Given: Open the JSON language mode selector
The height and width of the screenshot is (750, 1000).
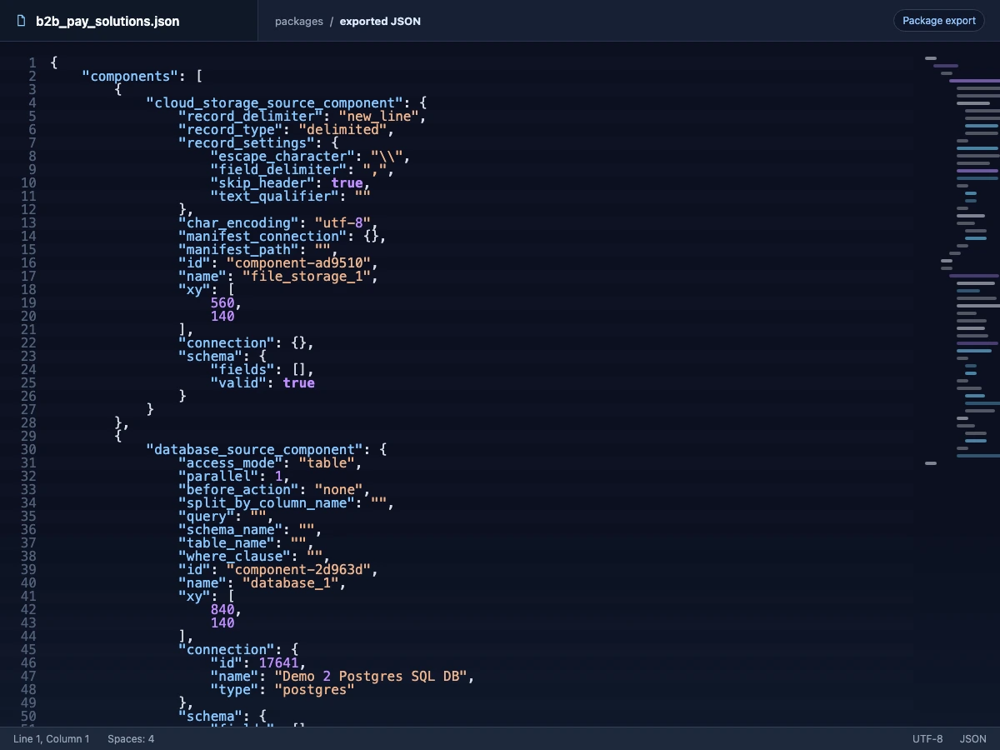Looking at the screenshot, I should 973,738.
